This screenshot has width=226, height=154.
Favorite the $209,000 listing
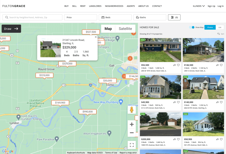click(178, 139)
